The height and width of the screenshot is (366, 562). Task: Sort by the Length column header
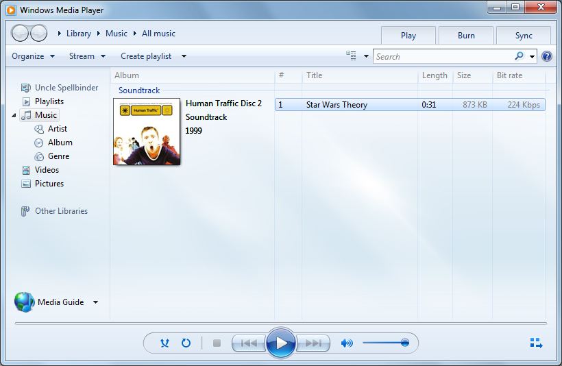(435, 75)
